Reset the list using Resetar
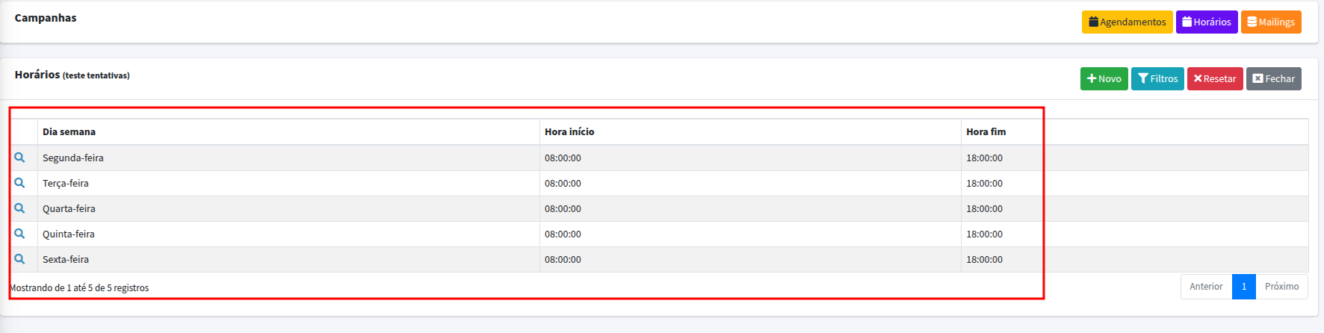This screenshot has width=1324, height=333. click(1214, 78)
